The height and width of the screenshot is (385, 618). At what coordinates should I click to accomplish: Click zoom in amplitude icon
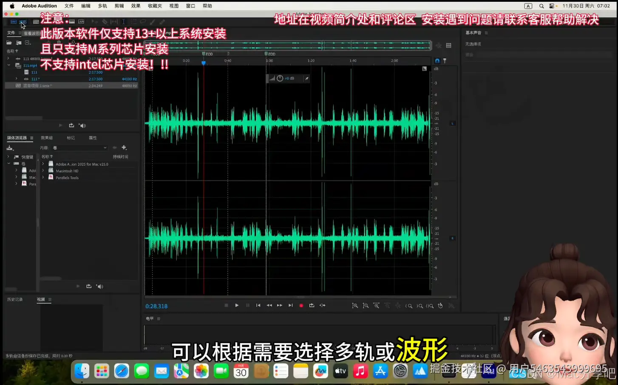pyautogui.click(x=355, y=306)
